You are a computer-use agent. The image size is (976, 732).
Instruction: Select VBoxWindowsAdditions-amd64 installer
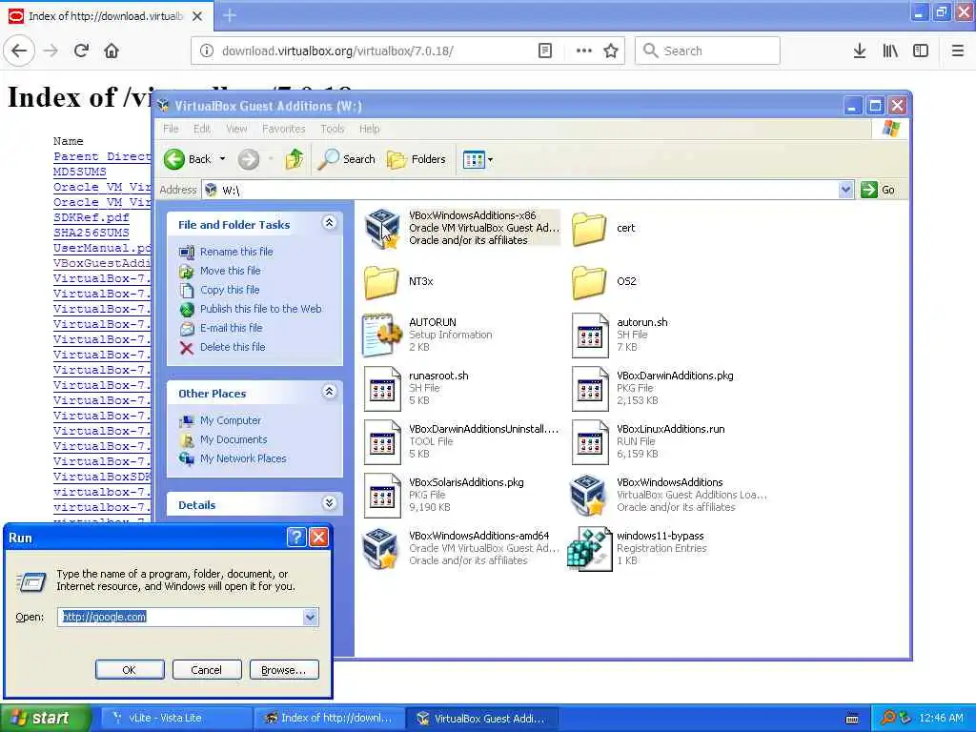[381, 548]
